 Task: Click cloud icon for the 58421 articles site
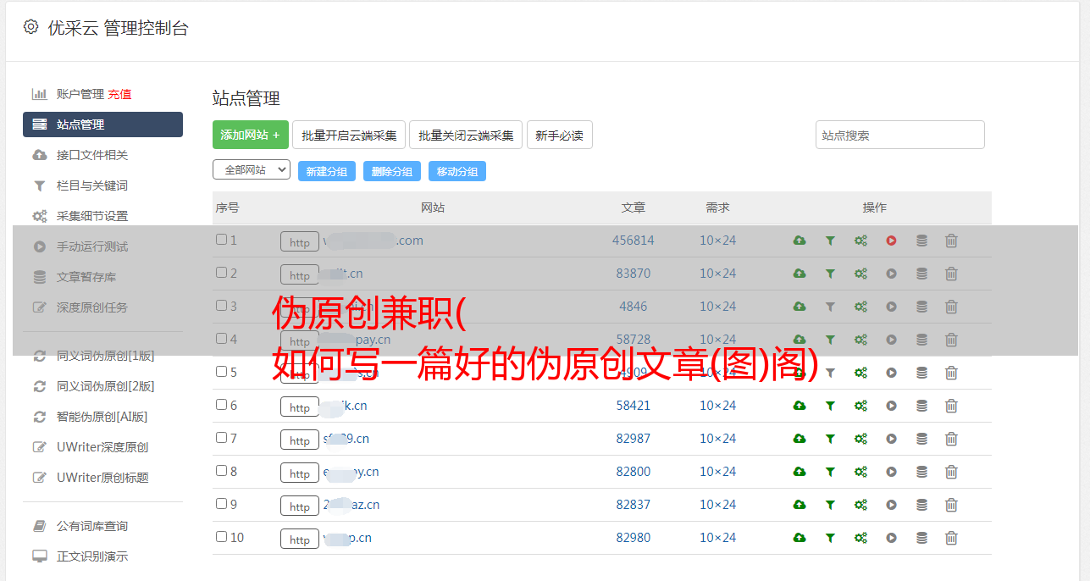coord(800,406)
